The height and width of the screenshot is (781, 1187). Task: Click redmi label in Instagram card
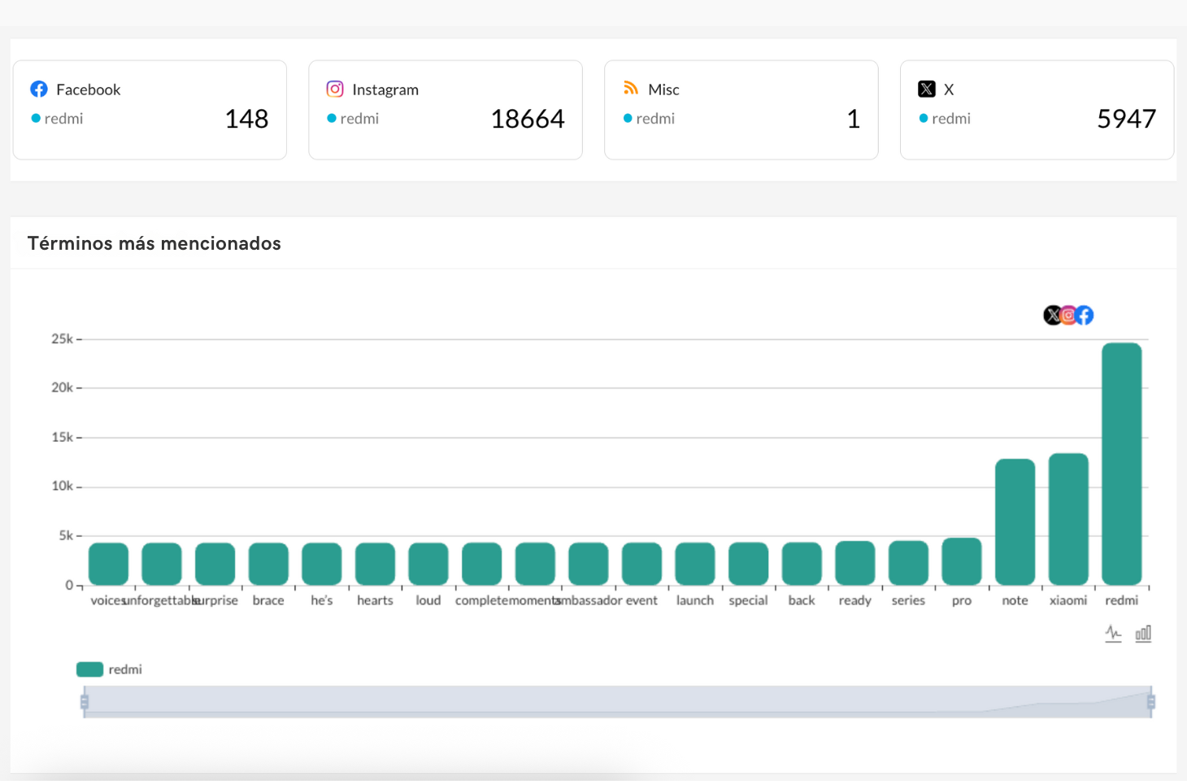359,119
